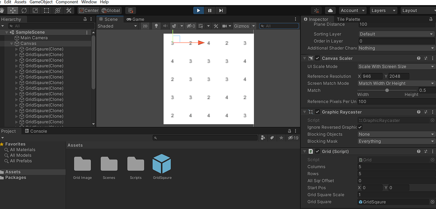Uncheck Ignore Reversed Graphics

pos(360,127)
